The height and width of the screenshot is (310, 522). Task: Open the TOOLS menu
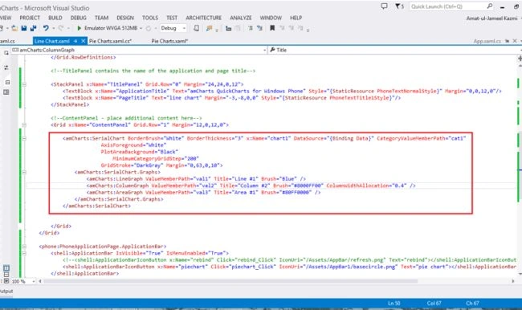point(150,18)
